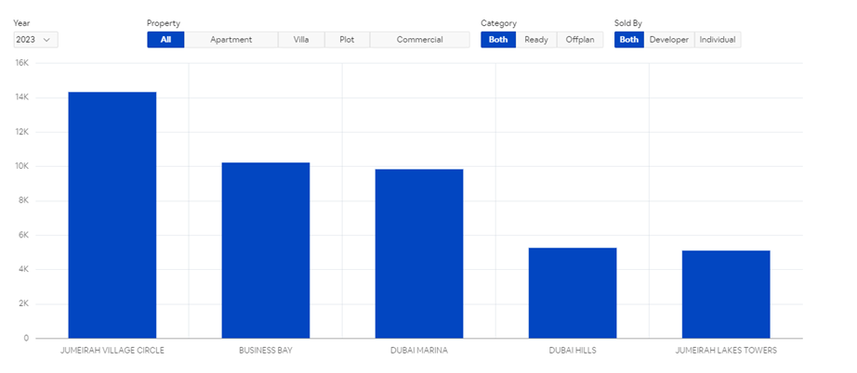Click the 14K y-axis value

click(x=22, y=97)
